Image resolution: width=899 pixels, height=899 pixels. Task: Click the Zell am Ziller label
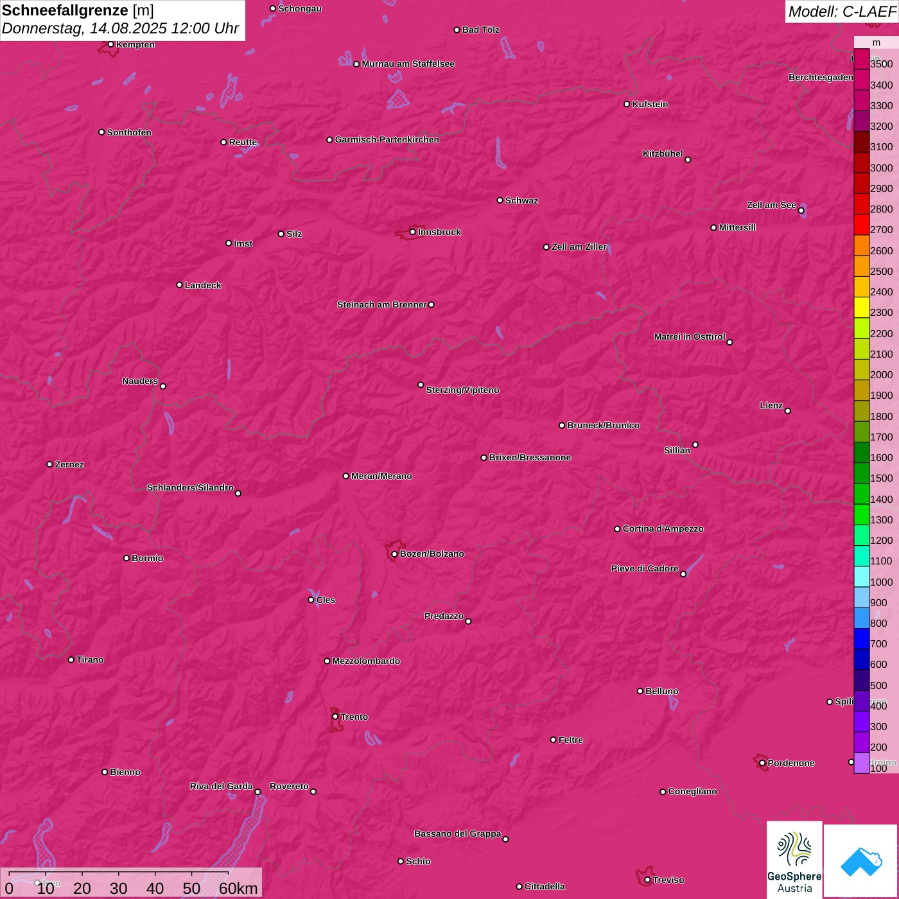579,247
